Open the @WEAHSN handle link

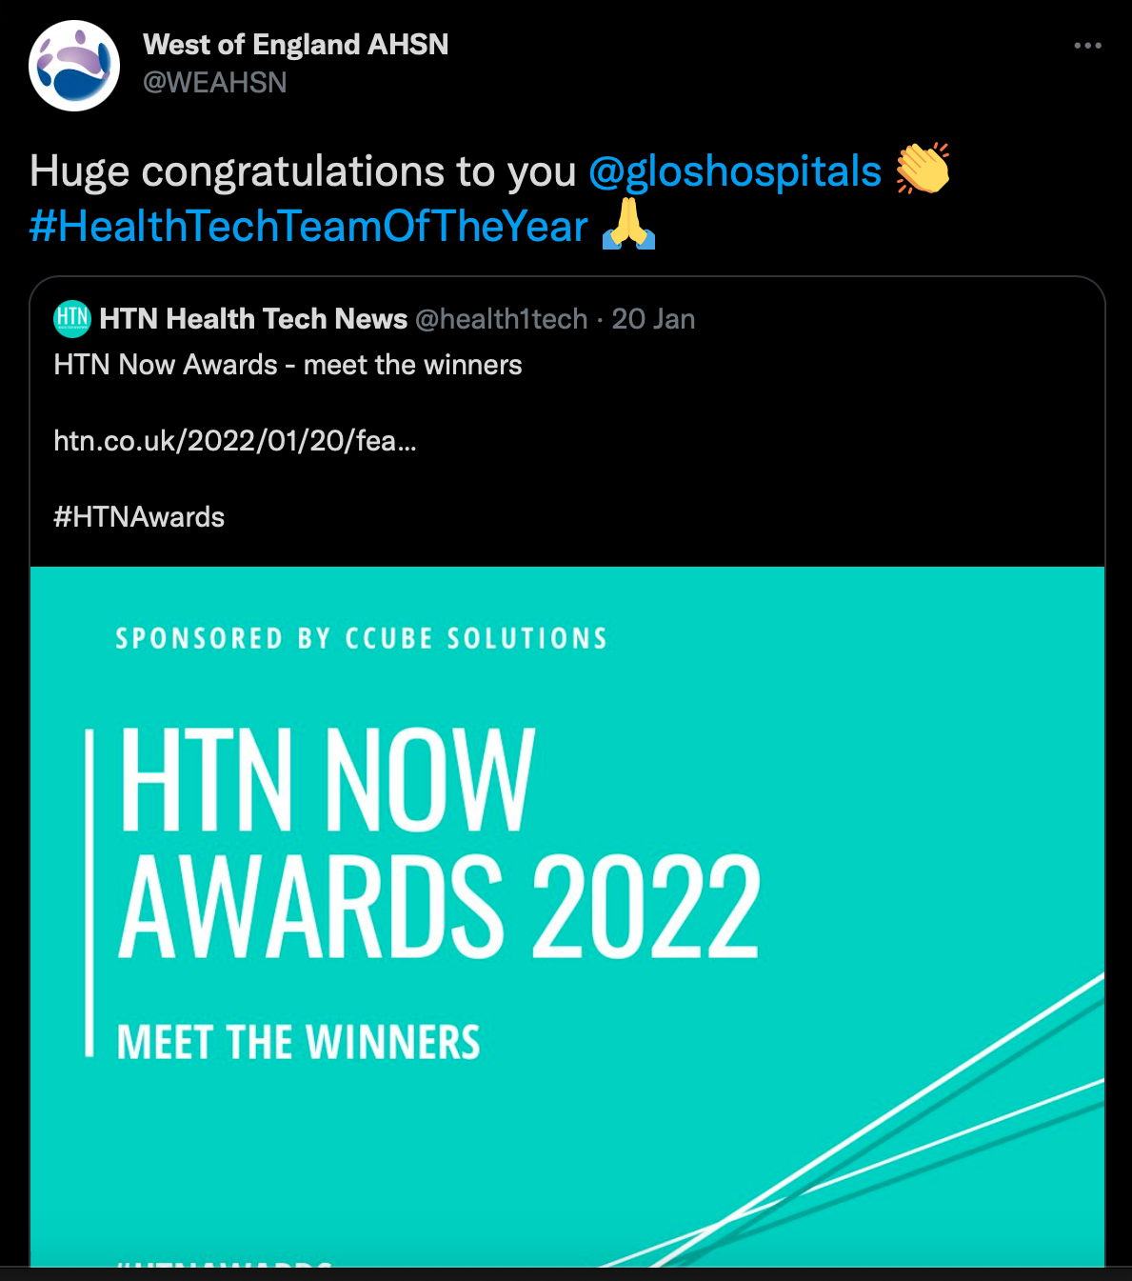[214, 83]
